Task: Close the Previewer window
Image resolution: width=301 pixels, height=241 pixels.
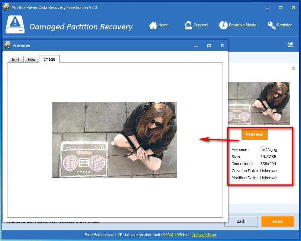Action: (x=222, y=45)
